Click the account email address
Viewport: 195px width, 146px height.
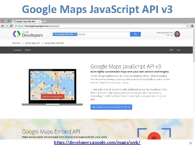(x=165, y=32)
